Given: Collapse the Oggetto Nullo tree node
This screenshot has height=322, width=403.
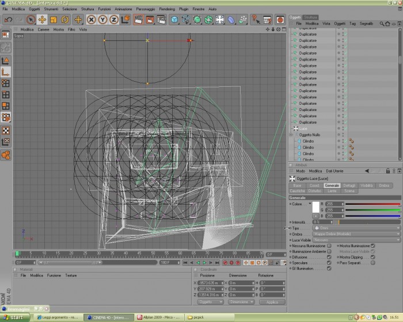Looking at the screenshot, I should coord(291,135).
